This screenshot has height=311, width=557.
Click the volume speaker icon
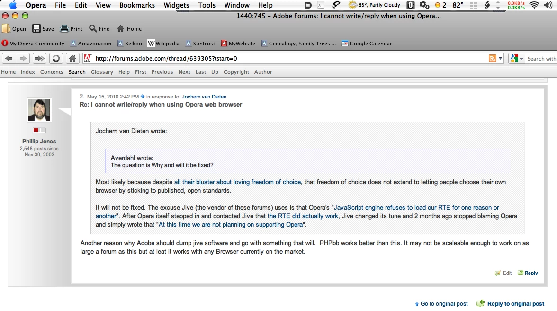point(548,5)
